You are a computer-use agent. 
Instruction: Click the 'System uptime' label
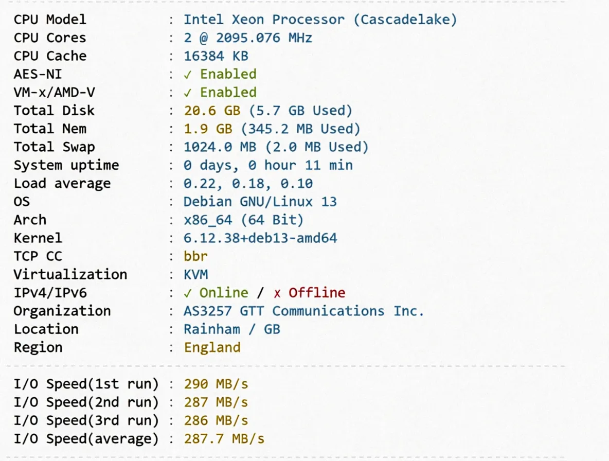pos(66,165)
